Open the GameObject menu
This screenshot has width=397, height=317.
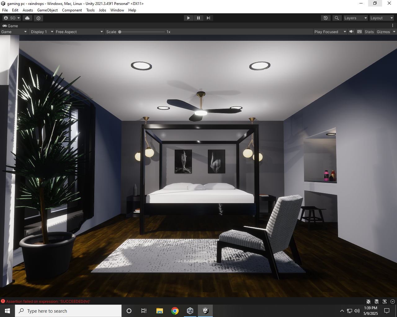tap(47, 10)
